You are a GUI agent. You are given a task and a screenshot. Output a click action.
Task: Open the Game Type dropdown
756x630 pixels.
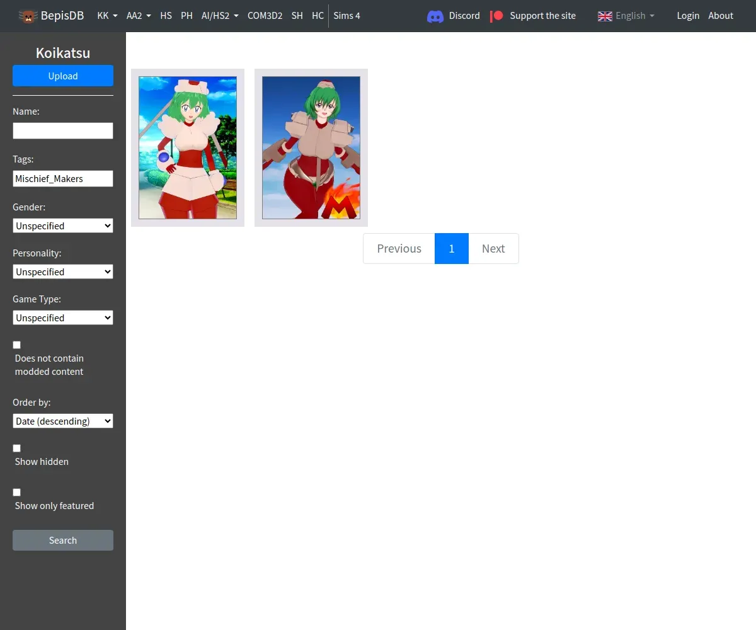click(x=63, y=318)
